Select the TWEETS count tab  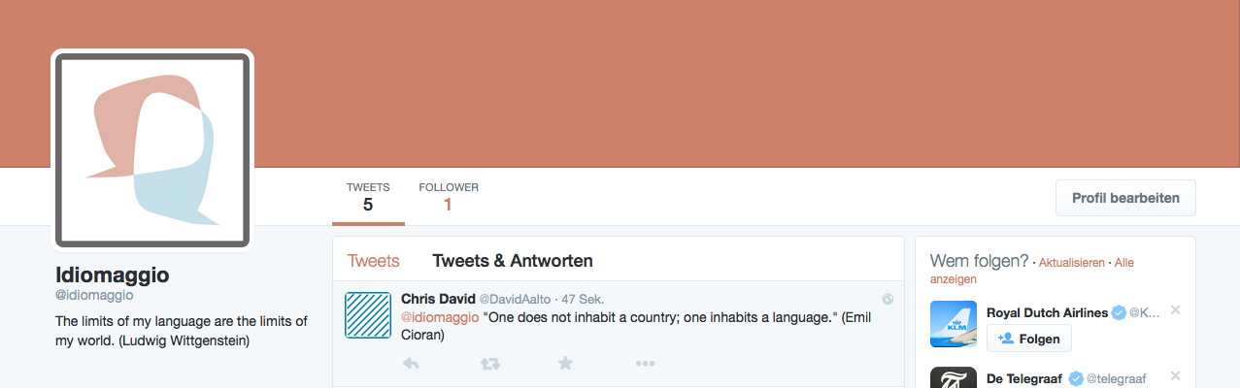(x=368, y=197)
